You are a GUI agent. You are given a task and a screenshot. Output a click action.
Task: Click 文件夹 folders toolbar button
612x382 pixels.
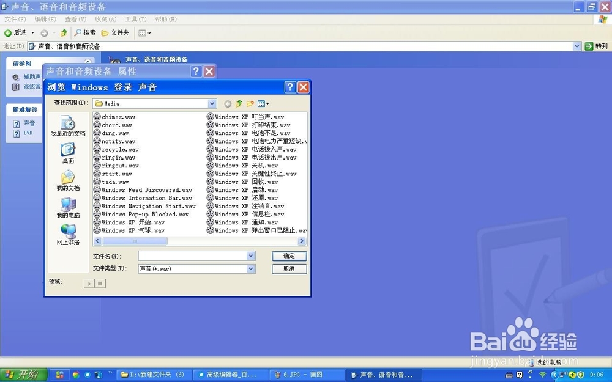115,33
